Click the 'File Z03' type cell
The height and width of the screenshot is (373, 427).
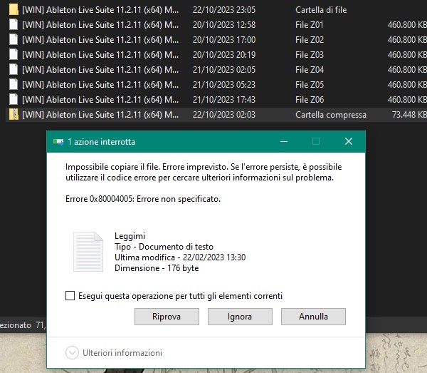click(x=310, y=55)
